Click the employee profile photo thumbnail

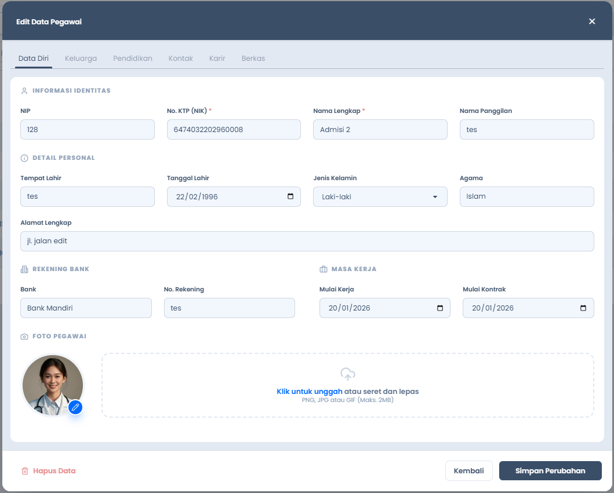53,385
